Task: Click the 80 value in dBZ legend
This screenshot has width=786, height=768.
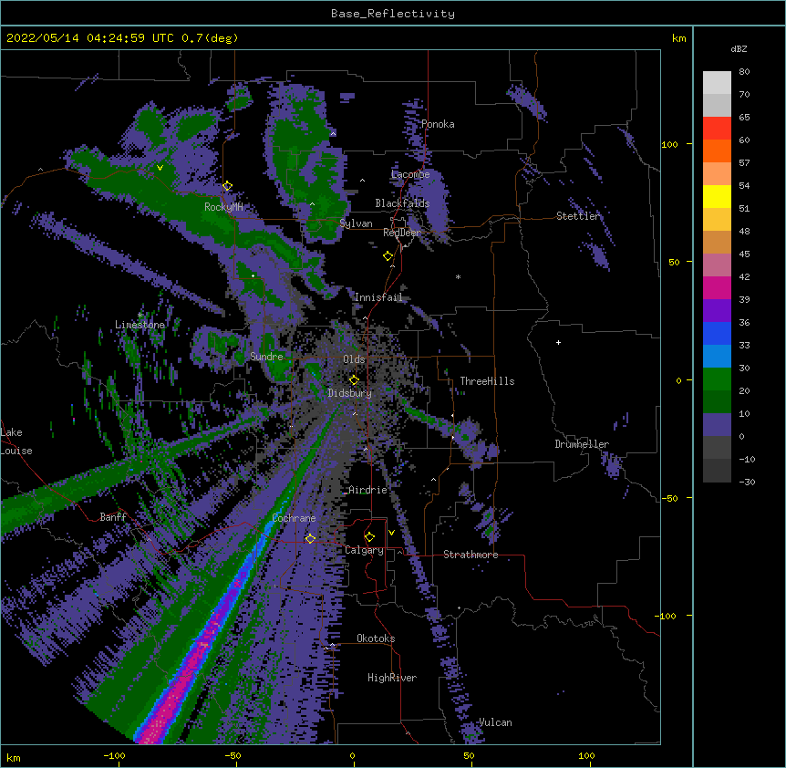Action: click(744, 72)
